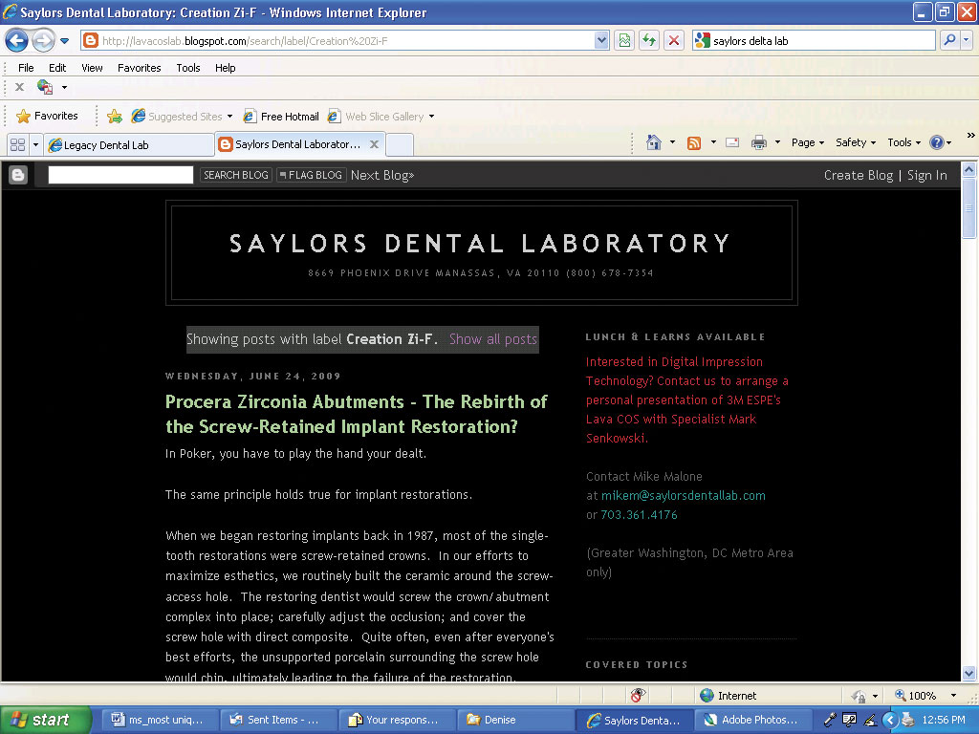This screenshot has height=734, width=979.
Task: Expand the address bar history dropdown
Action: (600, 40)
